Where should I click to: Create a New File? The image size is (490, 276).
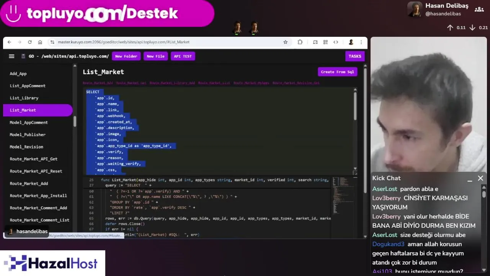coord(155,56)
